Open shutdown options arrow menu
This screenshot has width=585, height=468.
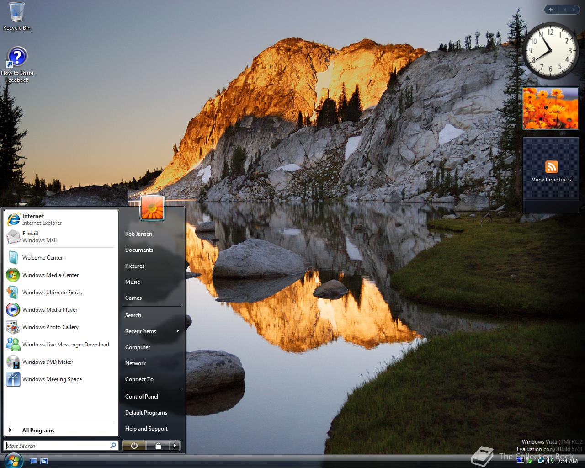click(175, 446)
